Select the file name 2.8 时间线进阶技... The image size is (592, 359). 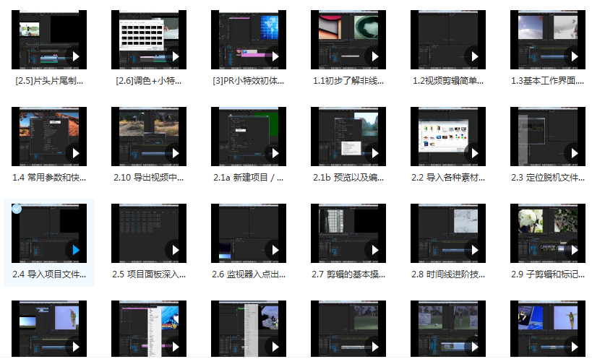447,274
